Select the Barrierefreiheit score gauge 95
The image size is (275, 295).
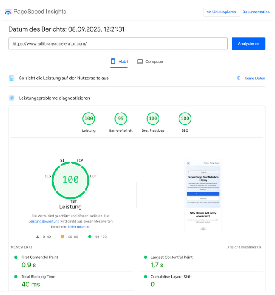click(x=121, y=119)
